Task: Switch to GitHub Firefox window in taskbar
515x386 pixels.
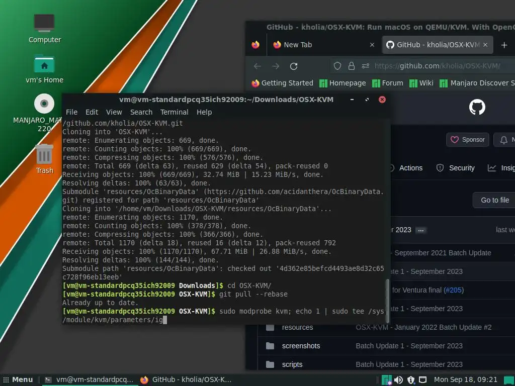Action: 186,380
